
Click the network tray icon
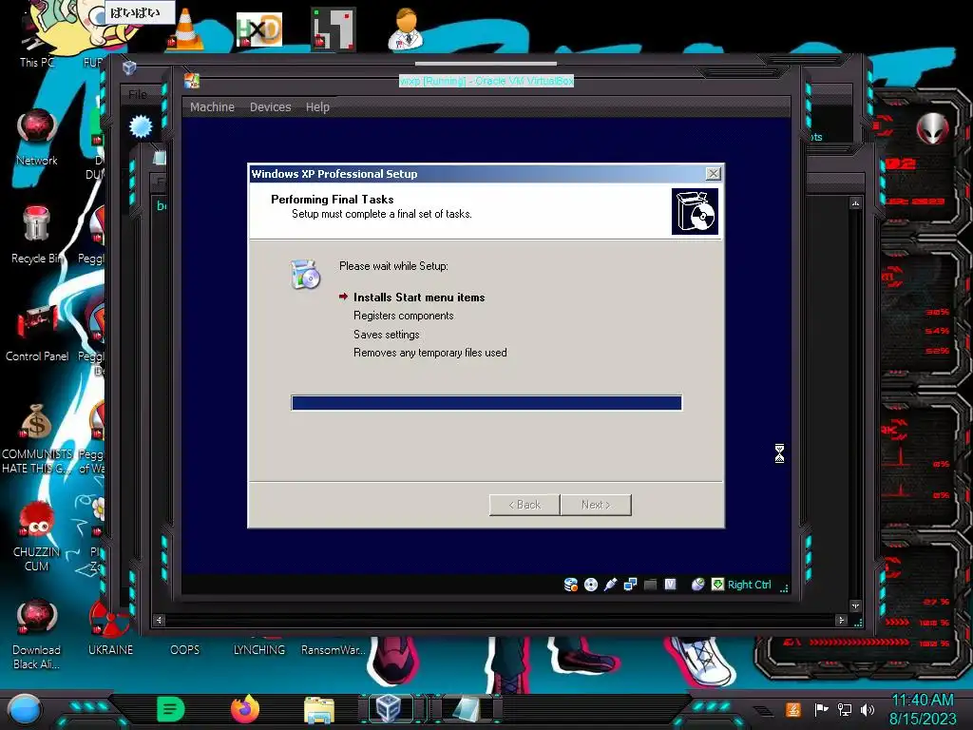[x=844, y=709]
